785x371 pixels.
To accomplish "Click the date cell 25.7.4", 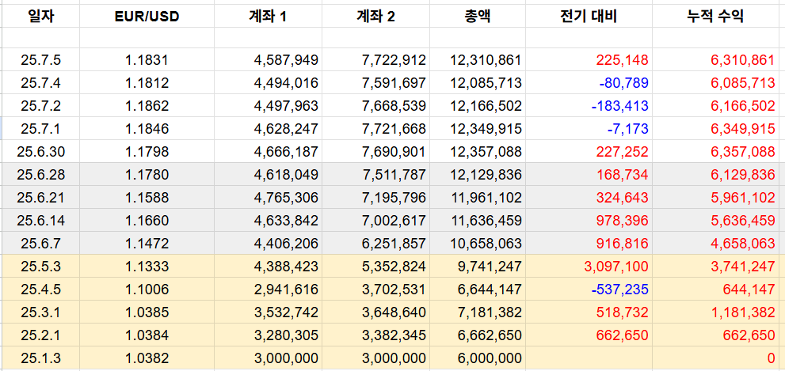I will pos(40,83).
